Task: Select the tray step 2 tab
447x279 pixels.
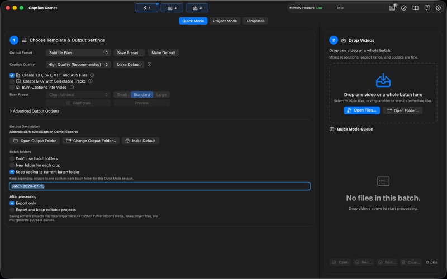Action: click(172, 8)
